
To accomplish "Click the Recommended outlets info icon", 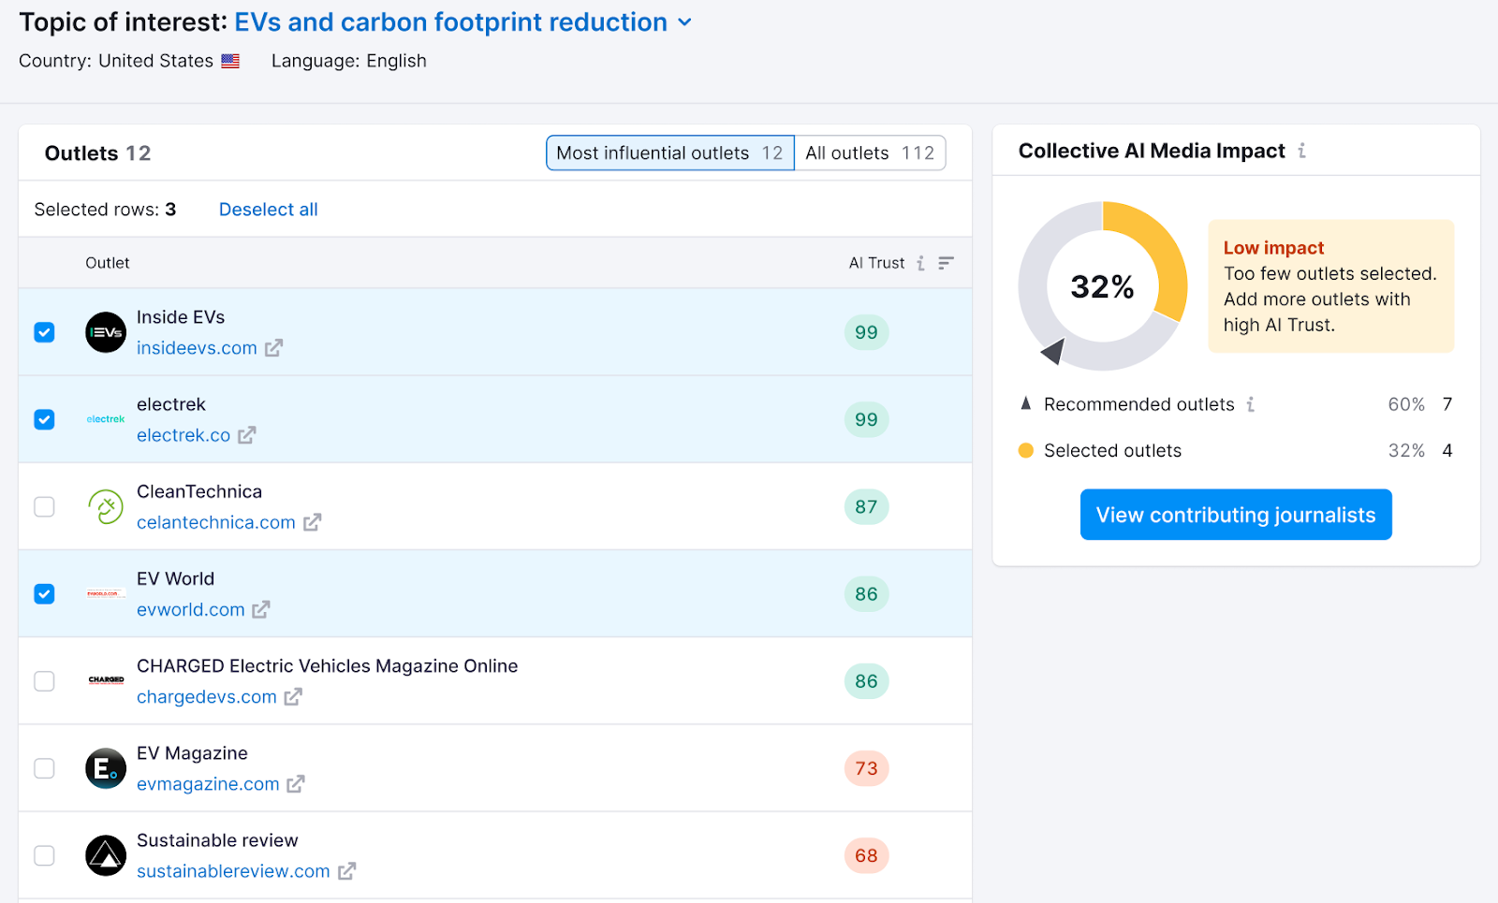I will 1250,404.
